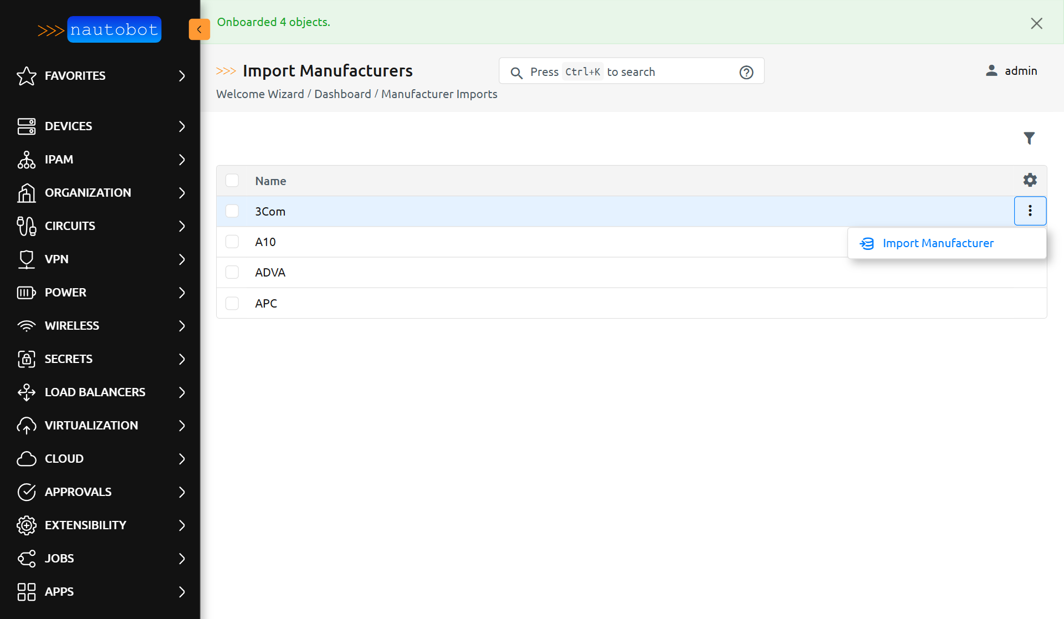Click the Circuits sidebar icon

pos(26,226)
